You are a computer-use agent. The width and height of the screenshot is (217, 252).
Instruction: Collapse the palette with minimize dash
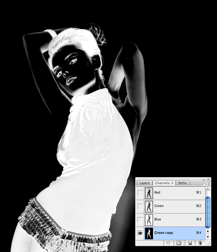pyautogui.click(x=204, y=180)
